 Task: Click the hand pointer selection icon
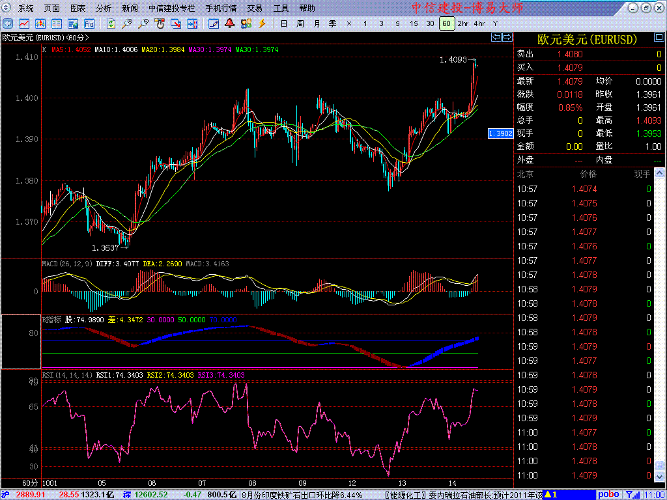pyautogui.click(x=160, y=23)
